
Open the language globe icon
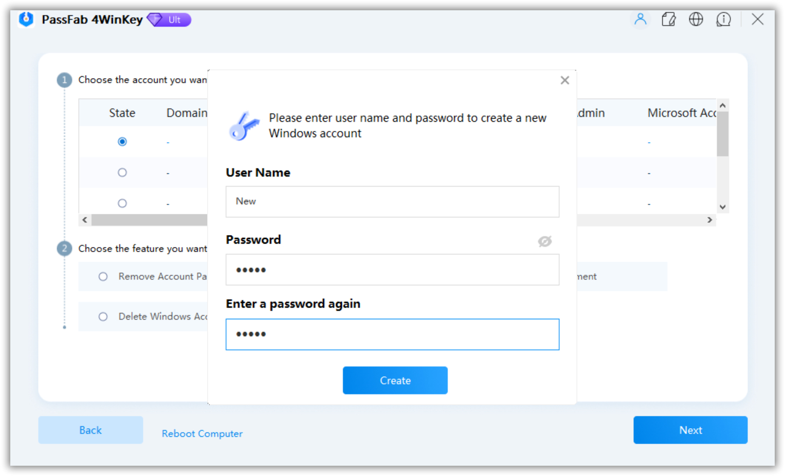tap(696, 20)
